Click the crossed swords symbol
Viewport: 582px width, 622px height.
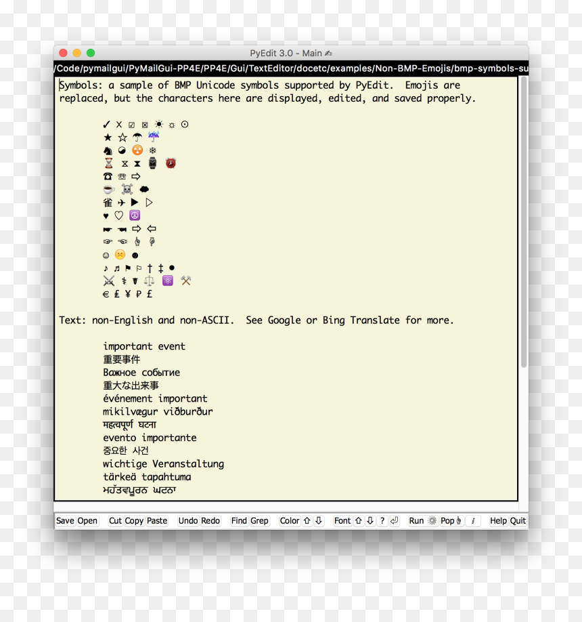[108, 281]
